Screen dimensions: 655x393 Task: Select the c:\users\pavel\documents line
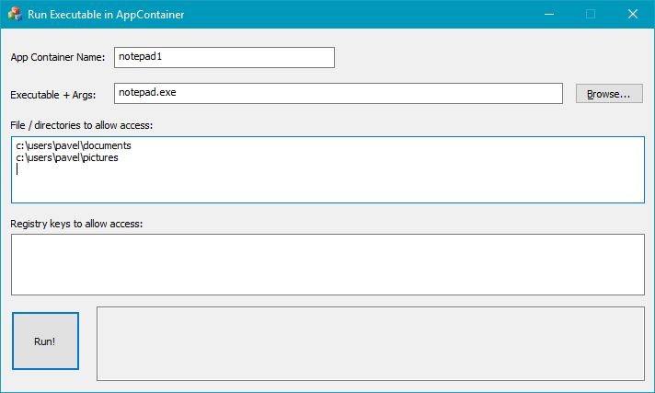[x=74, y=145]
